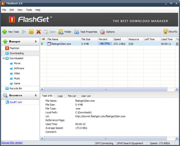The width and height of the screenshot is (180, 146).
Task: Open the download Folder icon
Action: click(61, 32)
